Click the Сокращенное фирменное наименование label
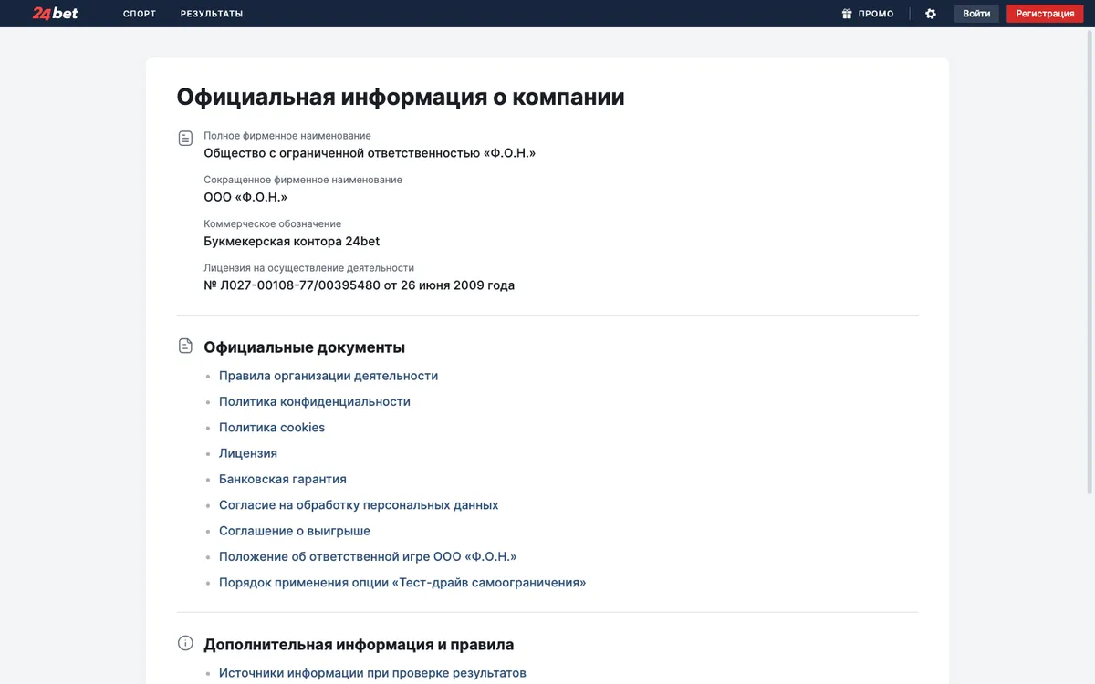The image size is (1095, 684). tap(303, 180)
